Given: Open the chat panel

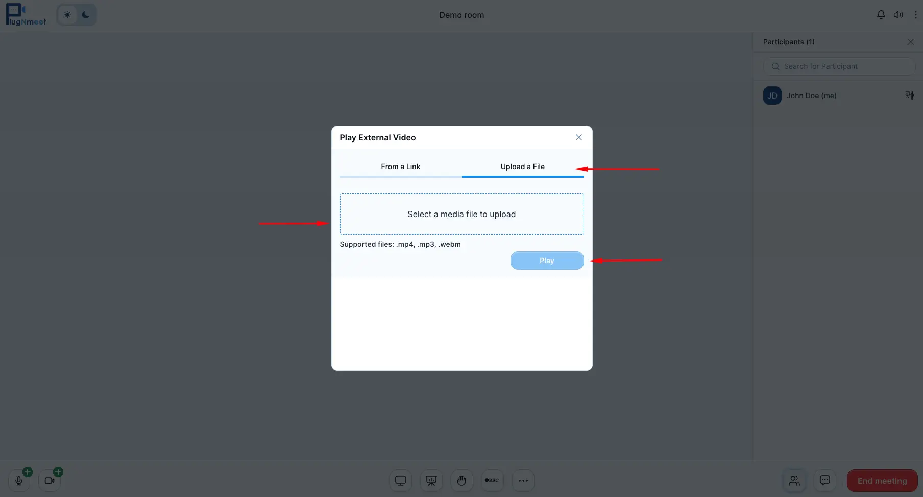Looking at the screenshot, I should click(x=824, y=480).
